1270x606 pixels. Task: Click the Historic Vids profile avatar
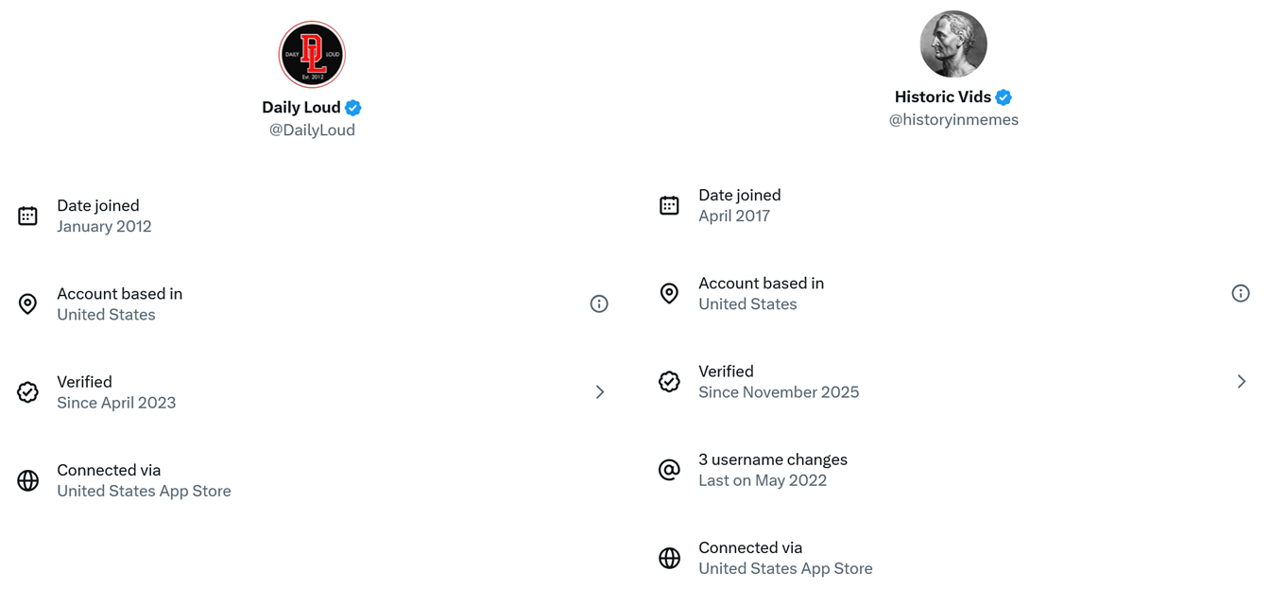[x=953, y=44]
